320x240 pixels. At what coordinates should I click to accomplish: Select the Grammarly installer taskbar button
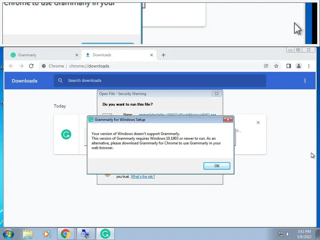pyautogui.click(x=105, y=234)
